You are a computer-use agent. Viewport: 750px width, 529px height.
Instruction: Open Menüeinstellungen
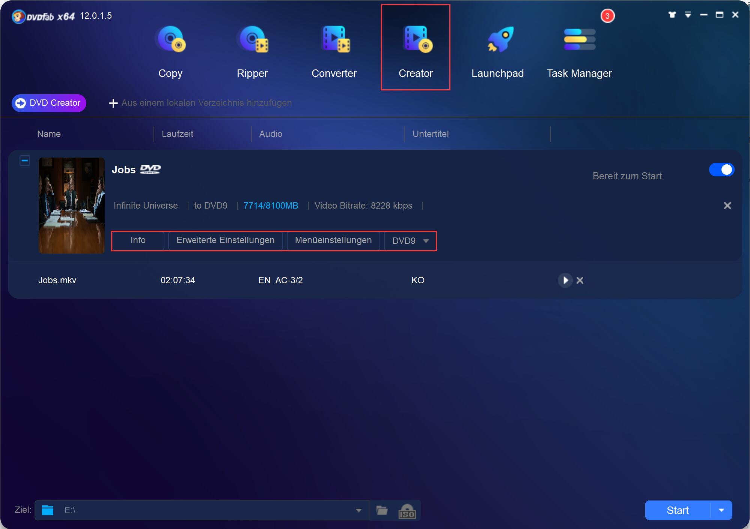tap(333, 240)
